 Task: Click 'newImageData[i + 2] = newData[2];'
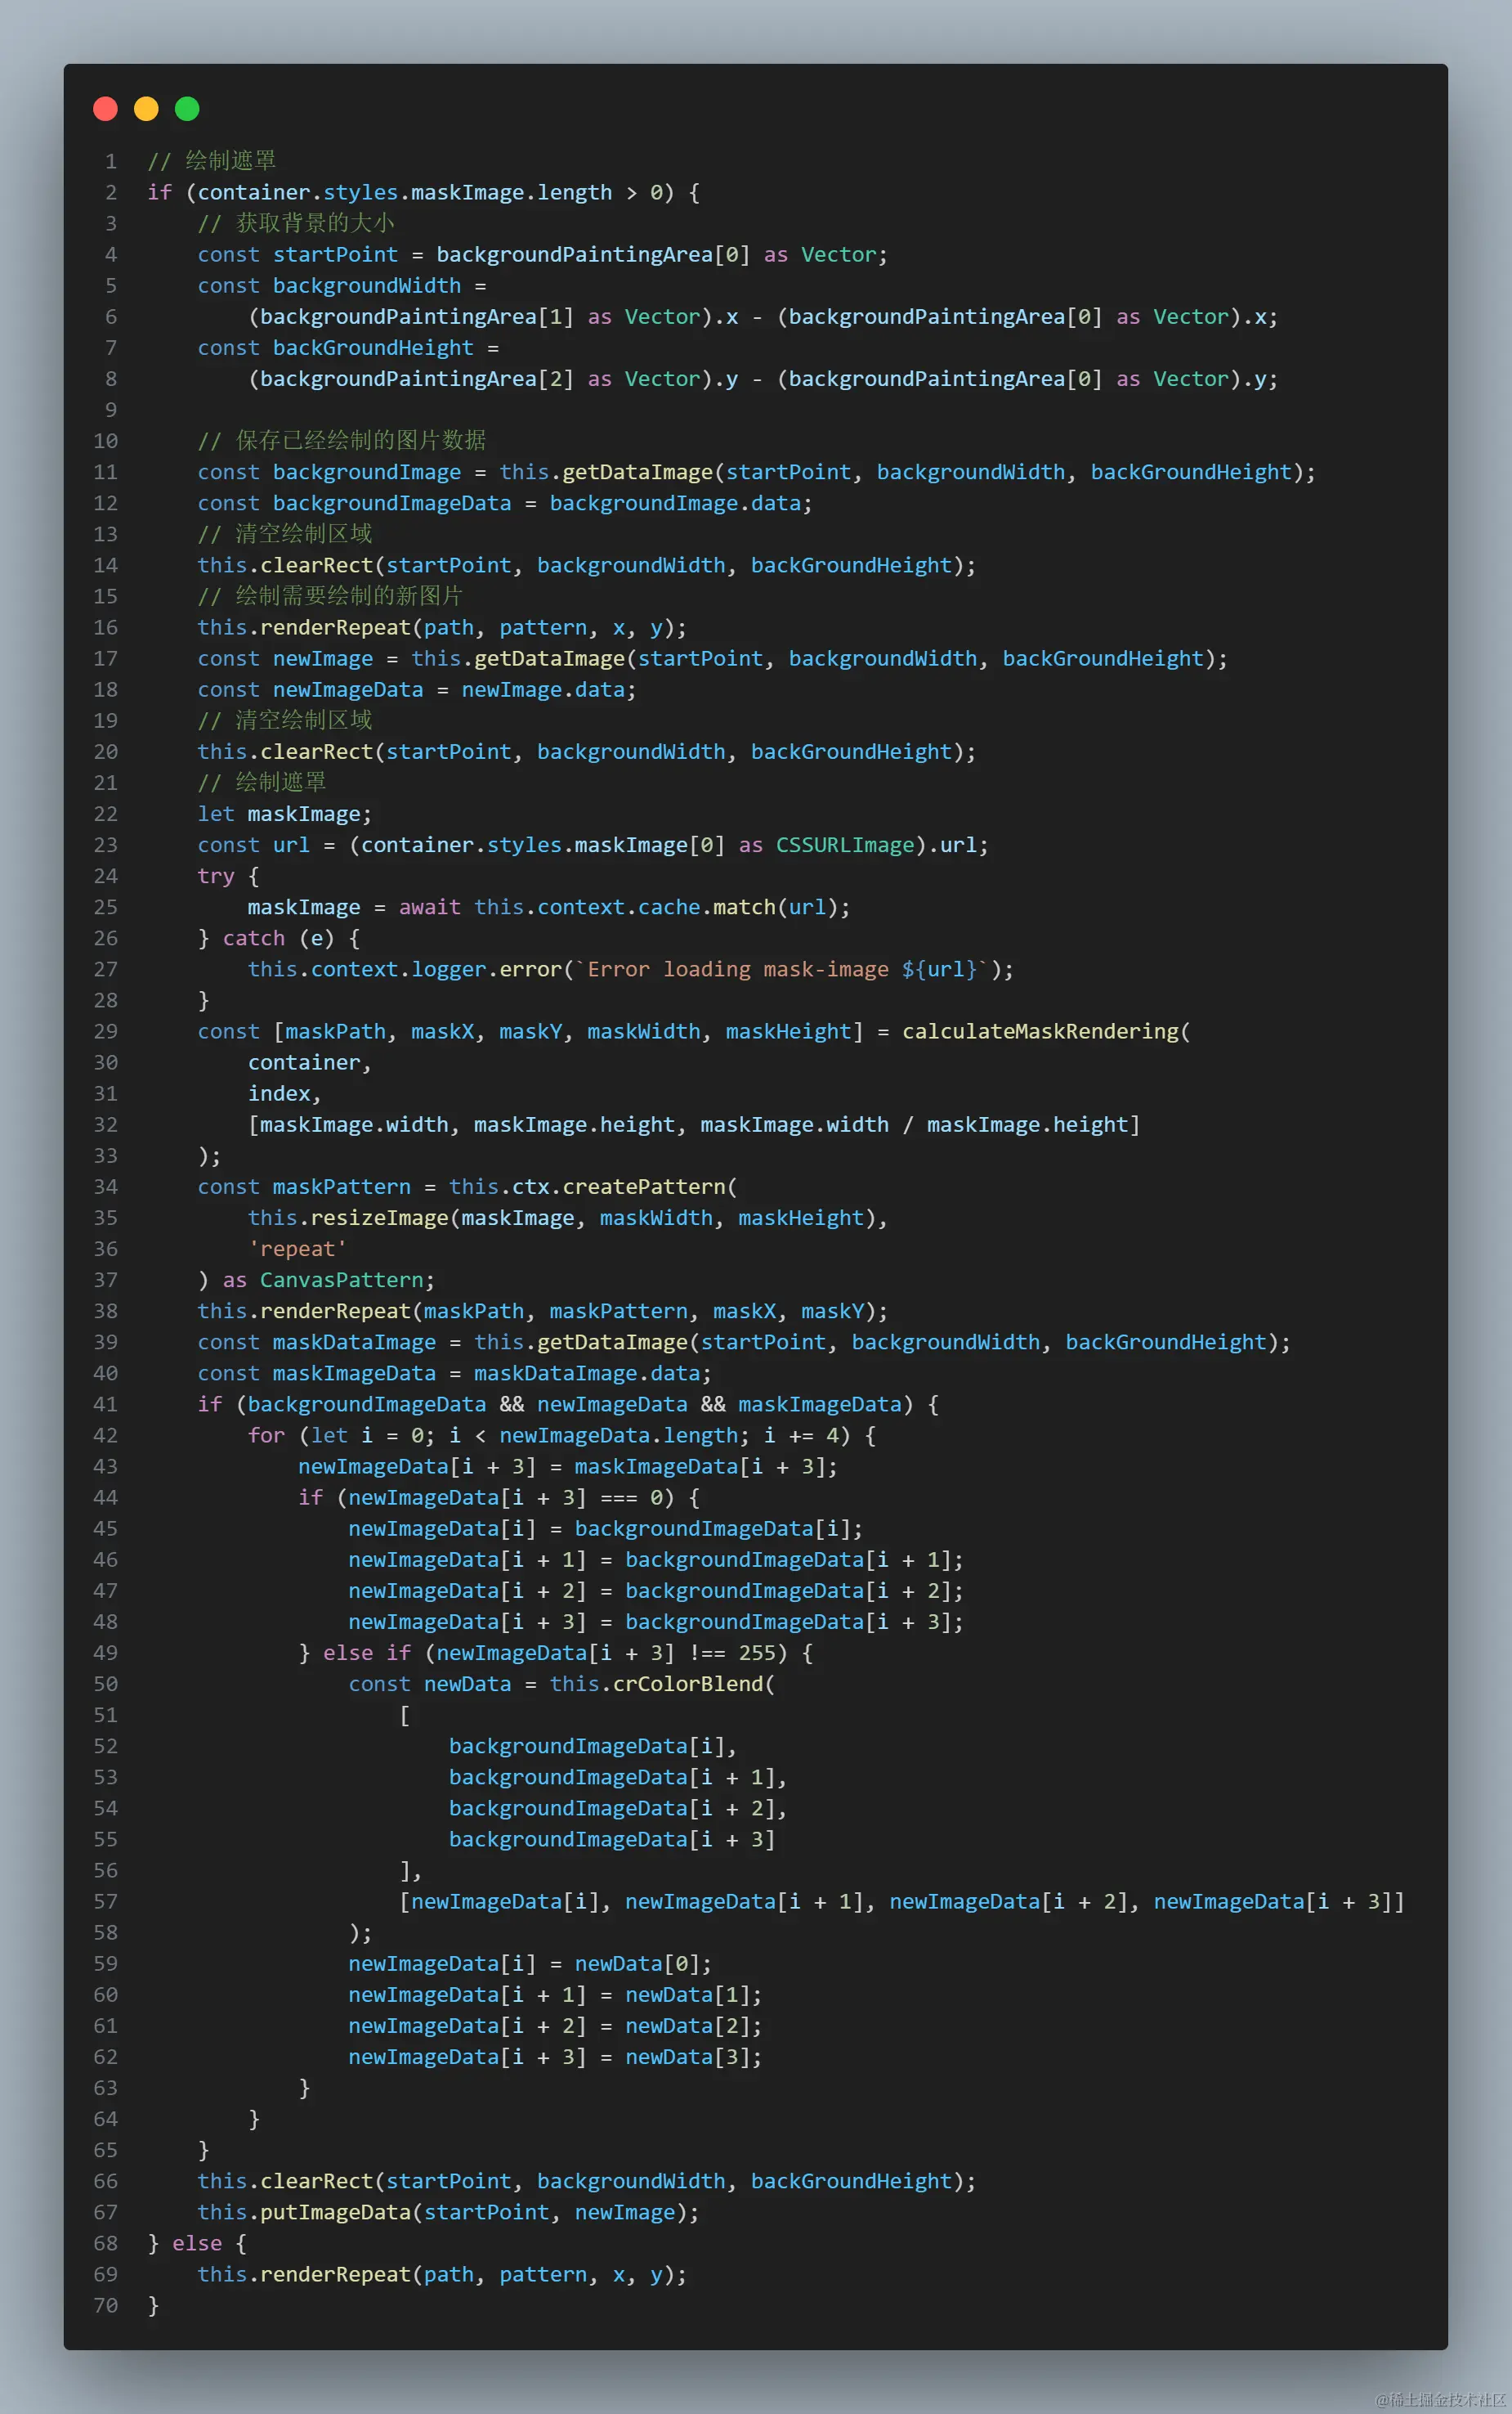tap(555, 2025)
